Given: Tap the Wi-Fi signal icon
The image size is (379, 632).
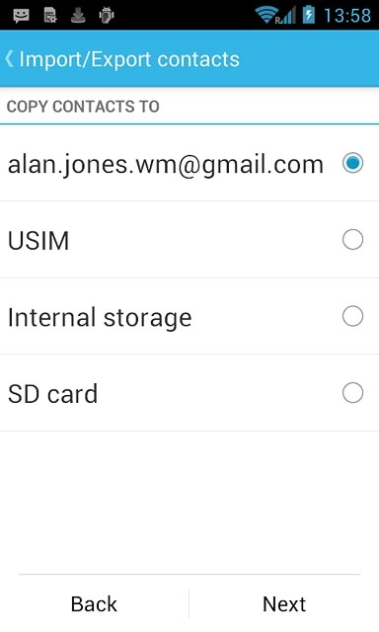Looking at the screenshot, I should 265,16.
